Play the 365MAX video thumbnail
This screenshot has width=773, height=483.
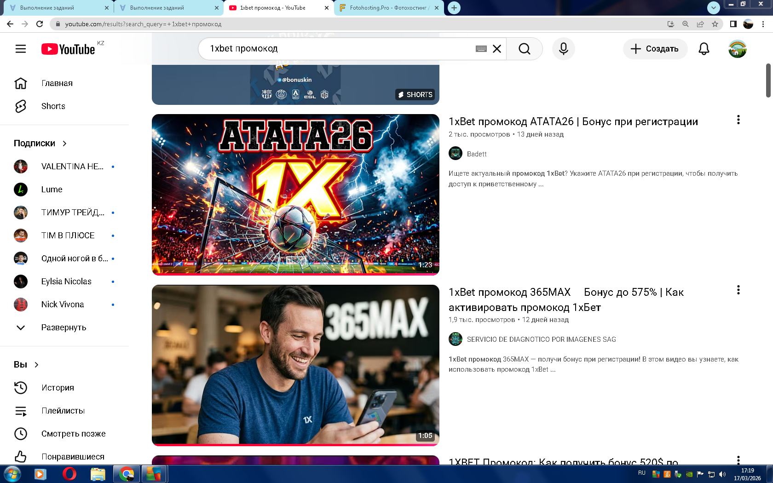[295, 365]
